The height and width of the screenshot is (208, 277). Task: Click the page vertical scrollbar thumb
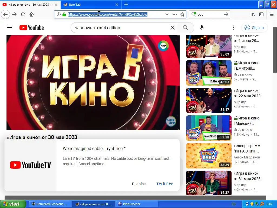[275, 50]
